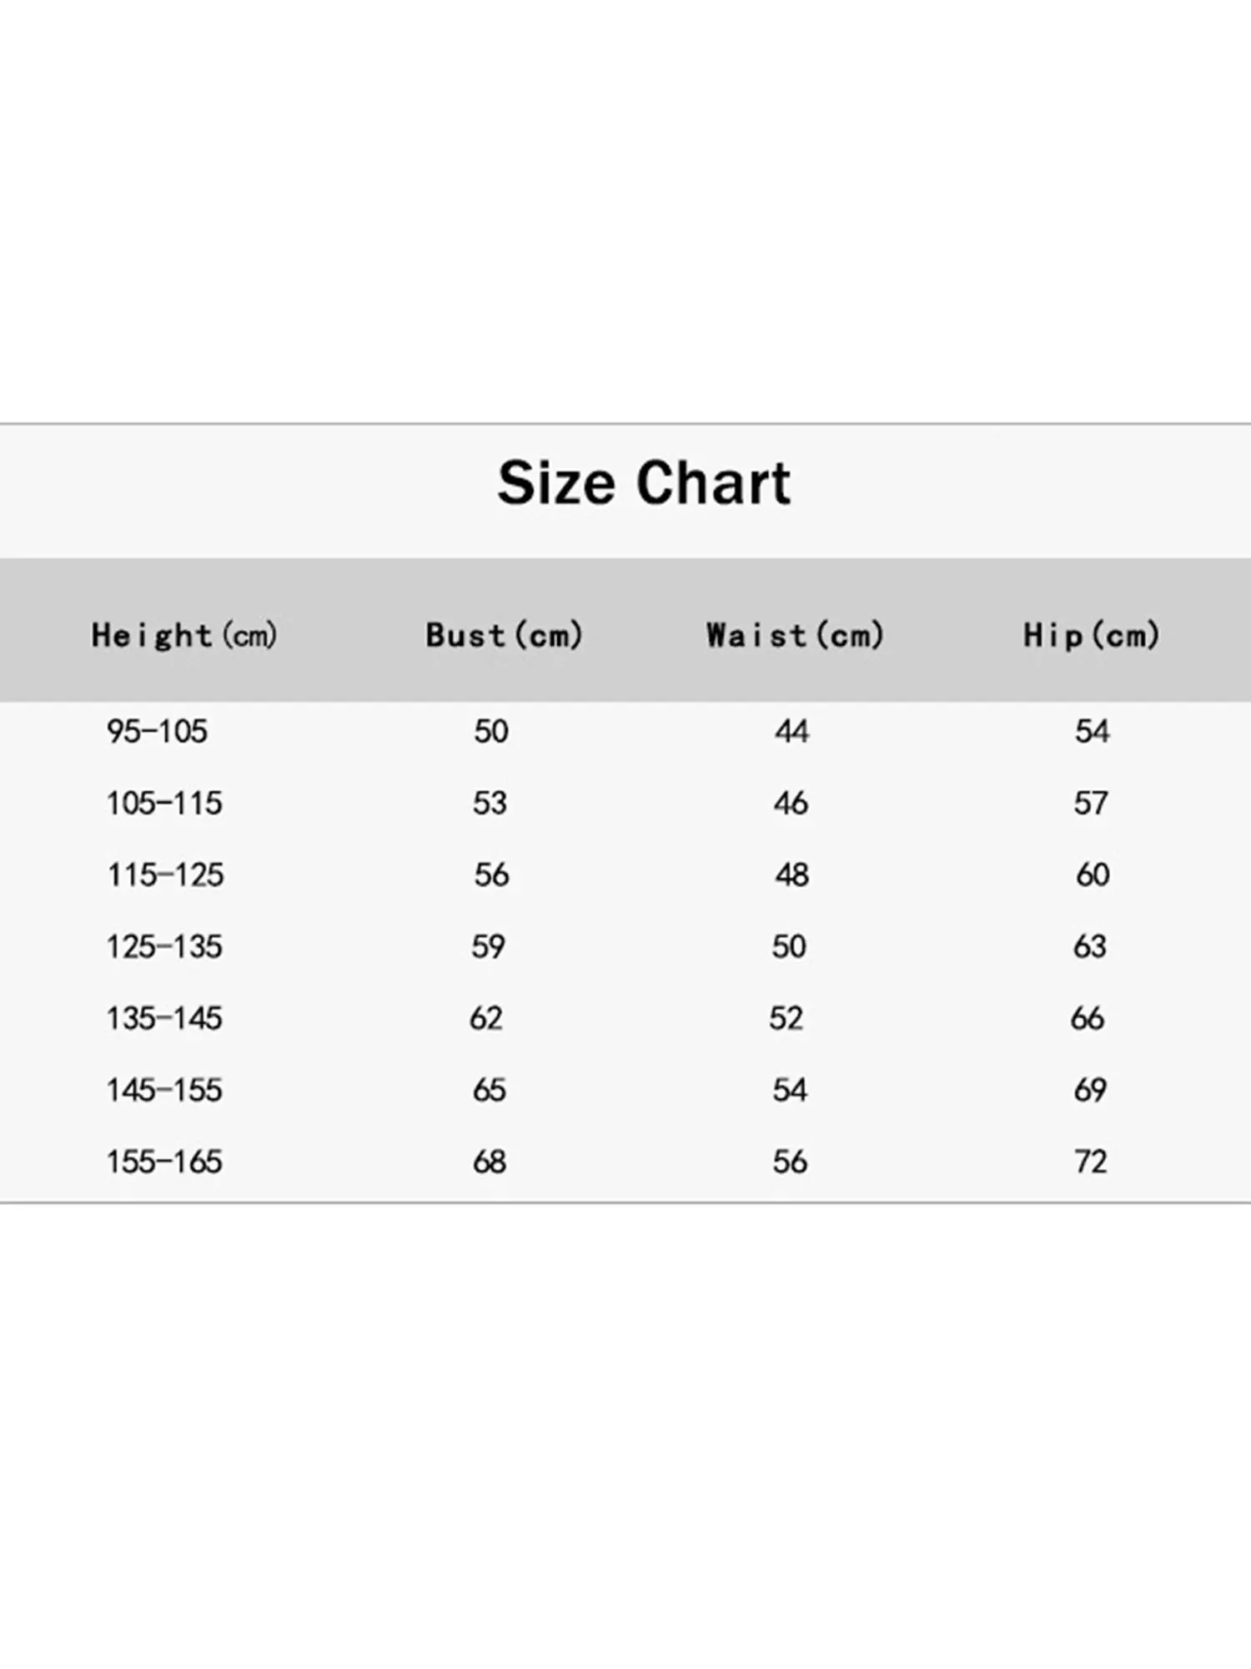The width and height of the screenshot is (1251, 1669).
Task: Select the 115-125 height cell
Action: click(x=165, y=875)
